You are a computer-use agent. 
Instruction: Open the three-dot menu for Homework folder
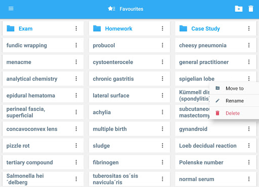[162, 28]
